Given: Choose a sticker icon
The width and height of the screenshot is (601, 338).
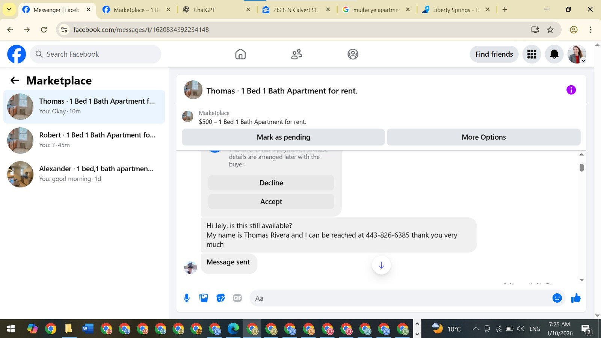Looking at the screenshot, I should [220, 298].
